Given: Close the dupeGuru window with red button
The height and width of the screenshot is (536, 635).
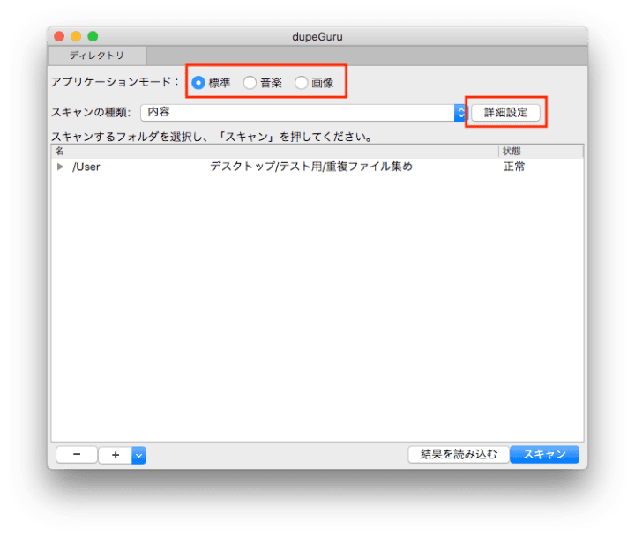Looking at the screenshot, I should 59,36.
